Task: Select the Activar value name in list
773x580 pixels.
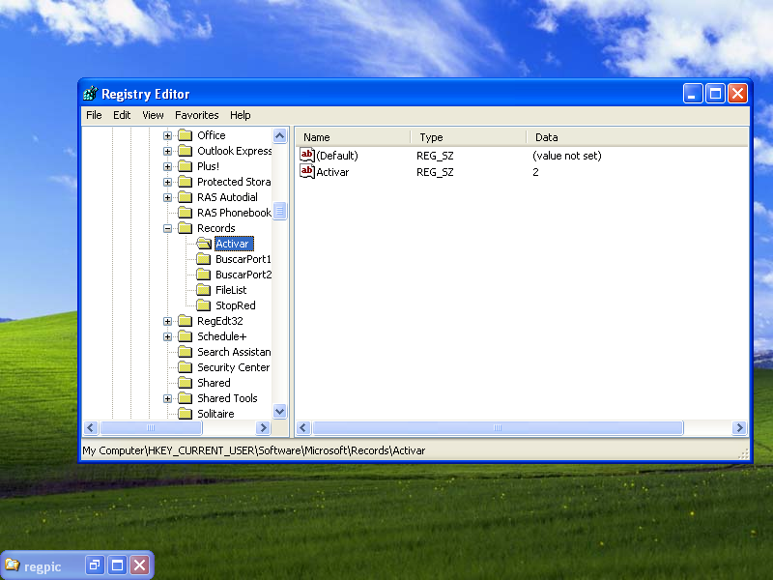Action: (332, 172)
